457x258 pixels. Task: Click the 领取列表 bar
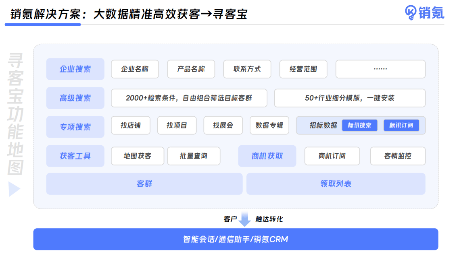tap(336, 184)
